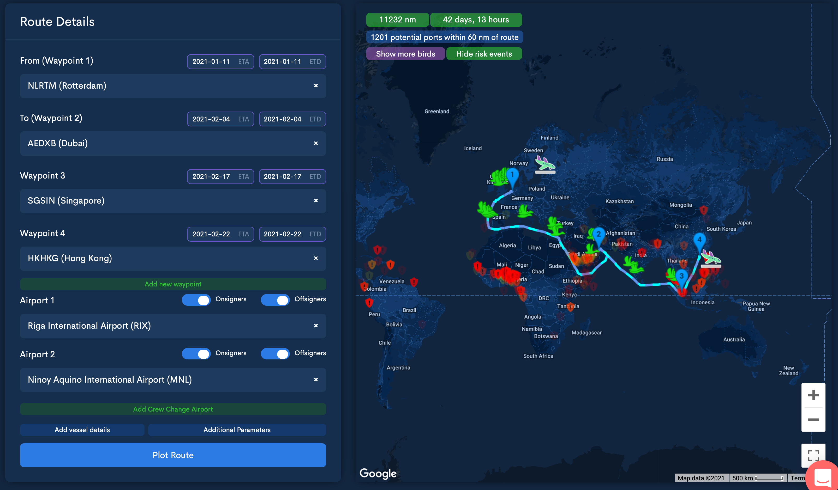Clear Riga International Airport selection

[316, 326]
